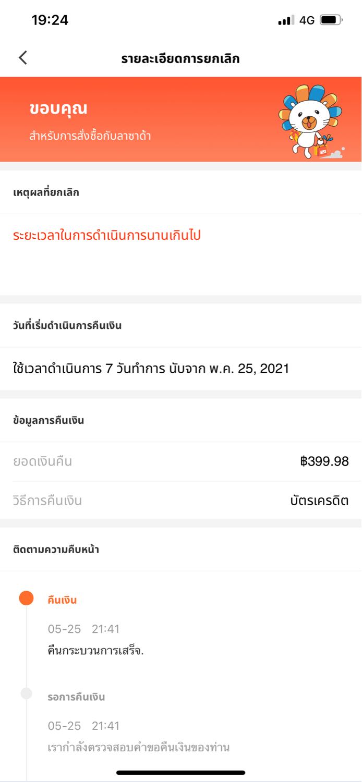Tap the รายละเอียดการยกเลิก page title
The height and width of the screenshot is (782, 362).
tap(180, 58)
